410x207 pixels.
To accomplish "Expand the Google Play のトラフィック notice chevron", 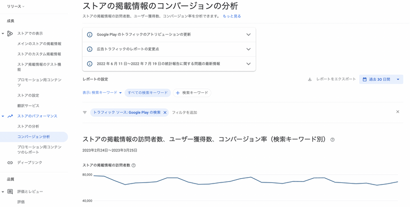I will coord(249,35).
